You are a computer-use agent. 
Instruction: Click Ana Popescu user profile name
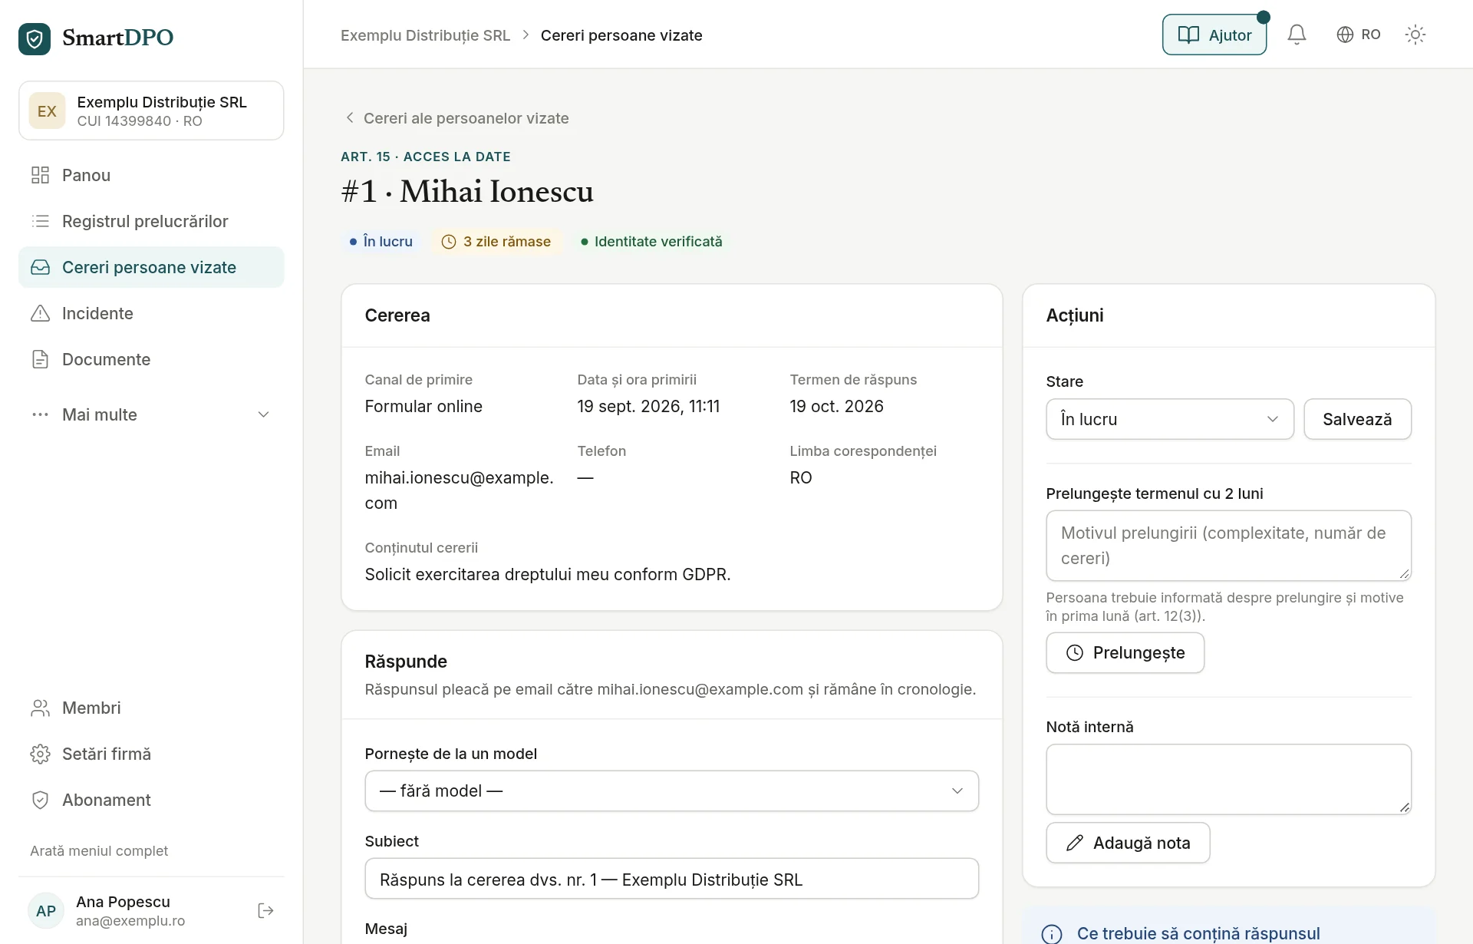[x=123, y=902]
